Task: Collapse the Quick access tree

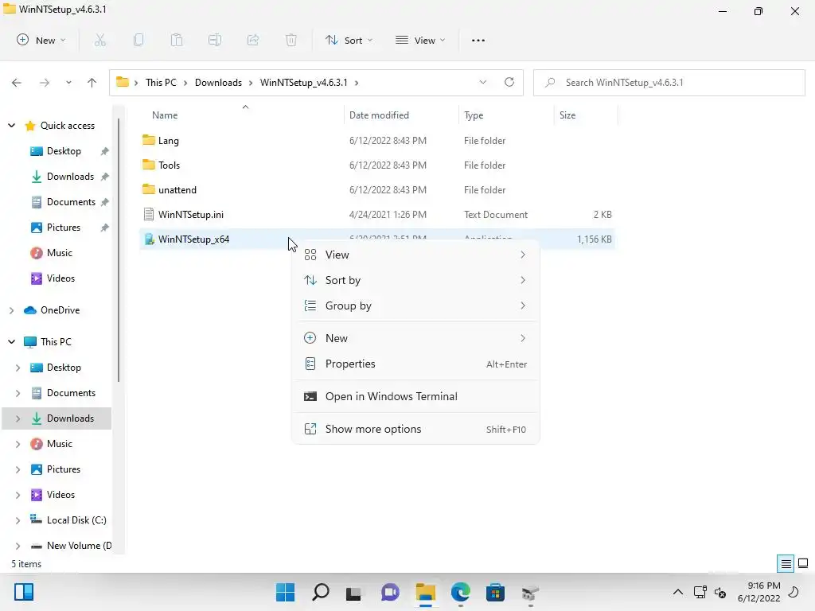Action: pyautogui.click(x=11, y=125)
